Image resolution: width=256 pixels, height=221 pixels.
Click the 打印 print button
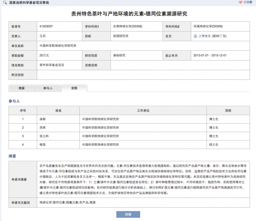128,215
